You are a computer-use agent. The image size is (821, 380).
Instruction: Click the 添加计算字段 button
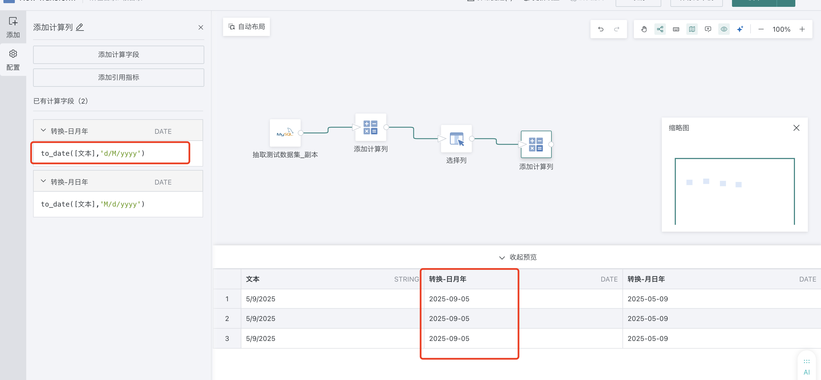[118, 54]
